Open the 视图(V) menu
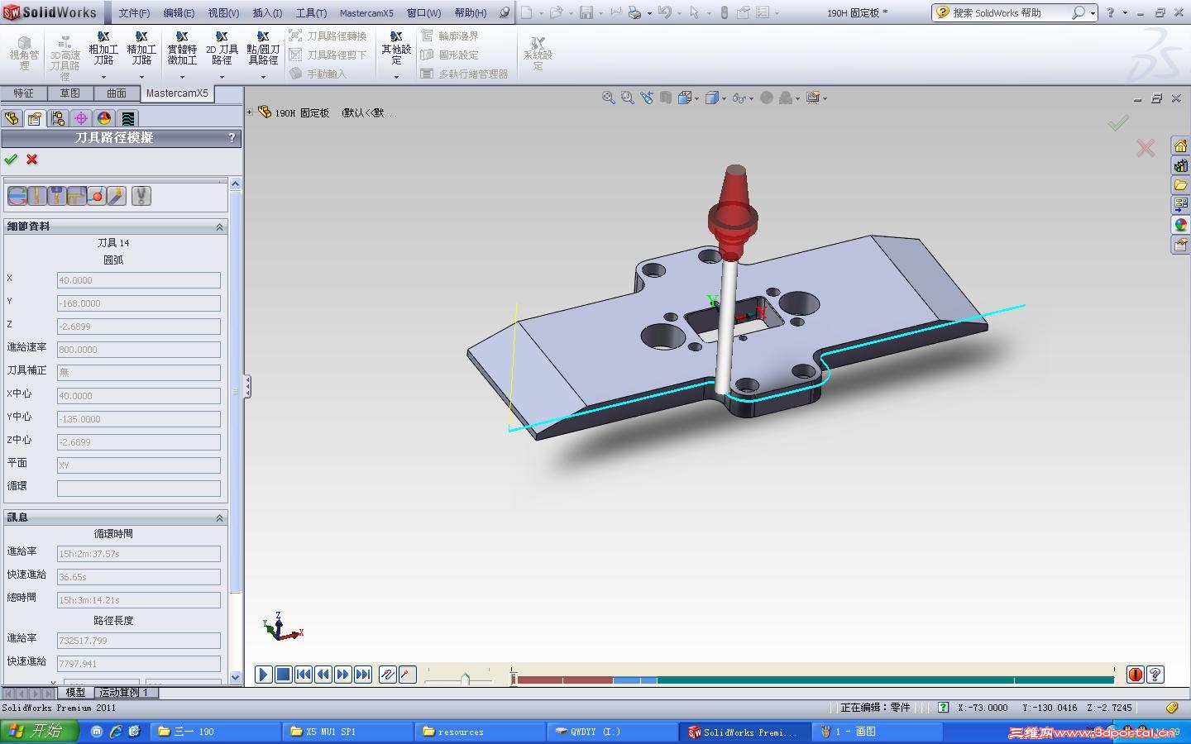The height and width of the screenshot is (744, 1191). [223, 13]
